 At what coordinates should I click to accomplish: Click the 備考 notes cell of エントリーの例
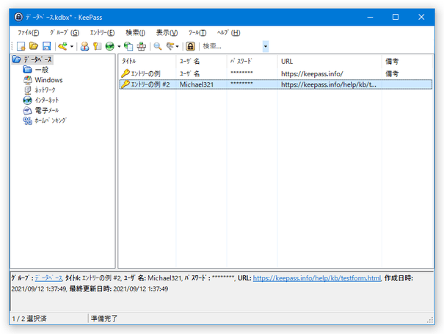click(x=392, y=74)
